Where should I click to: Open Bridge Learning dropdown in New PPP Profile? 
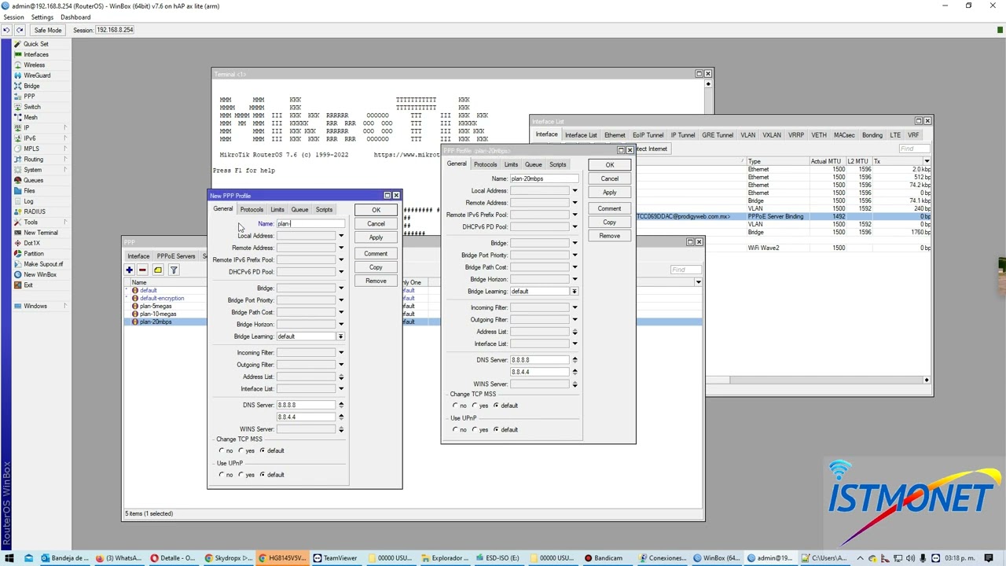point(341,336)
